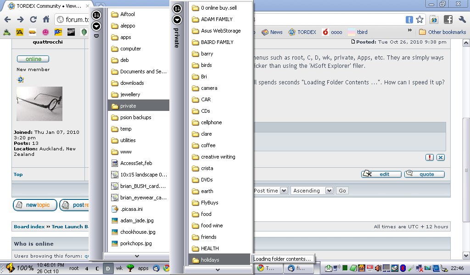Open the Board index link
470x275 pixels.
click(x=29, y=226)
